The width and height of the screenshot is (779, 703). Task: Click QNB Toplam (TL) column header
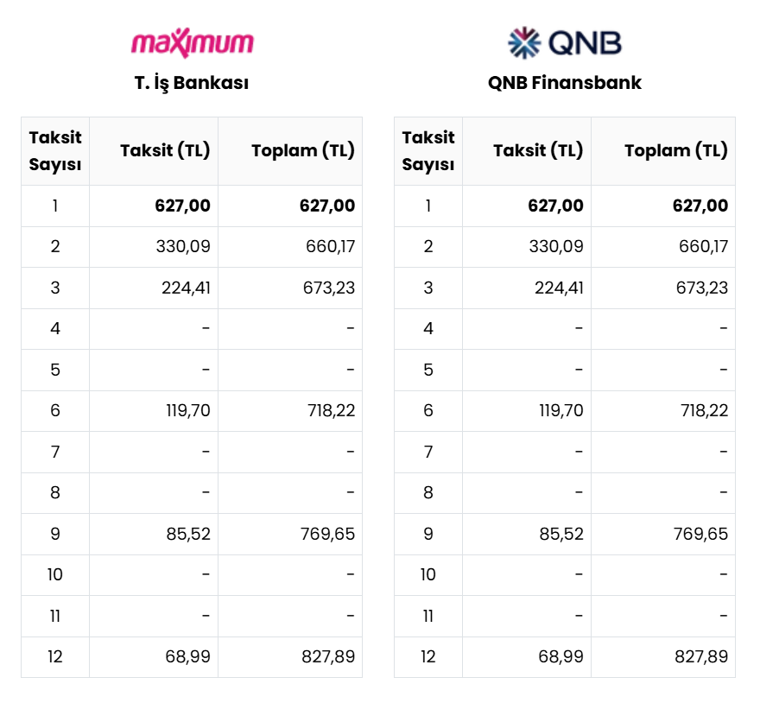(663, 151)
